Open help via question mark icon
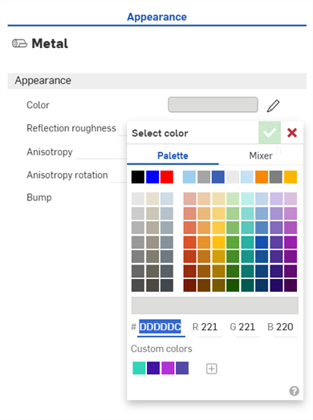 [295, 391]
